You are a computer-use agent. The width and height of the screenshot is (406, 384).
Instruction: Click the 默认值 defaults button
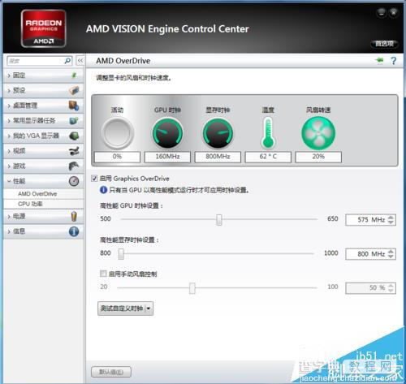[x=111, y=372]
